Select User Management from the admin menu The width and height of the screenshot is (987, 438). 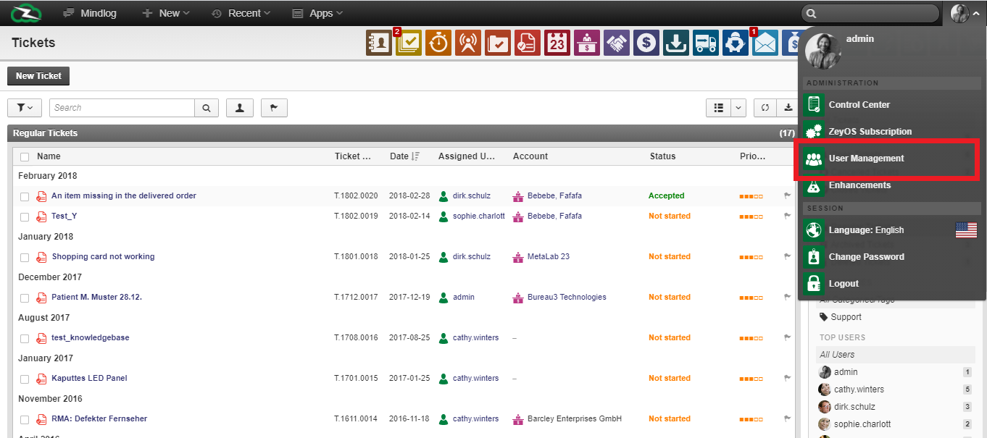click(x=869, y=158)
